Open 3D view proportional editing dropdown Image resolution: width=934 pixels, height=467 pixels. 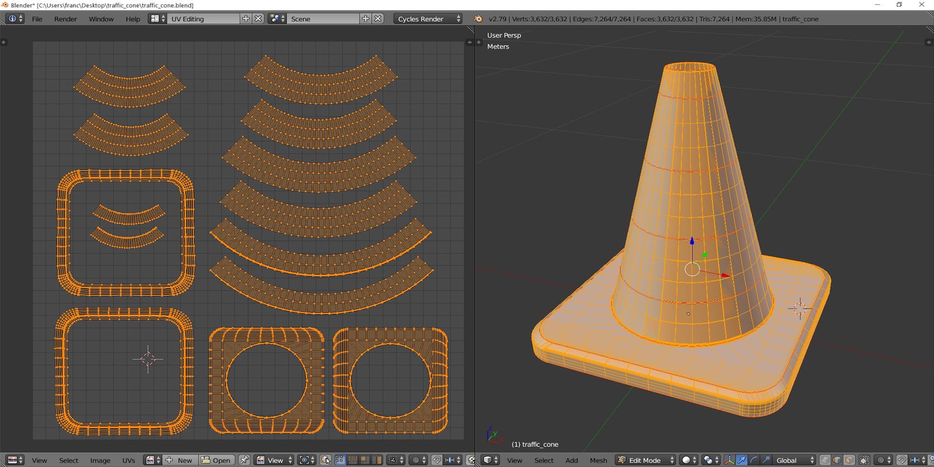point(883,460)
